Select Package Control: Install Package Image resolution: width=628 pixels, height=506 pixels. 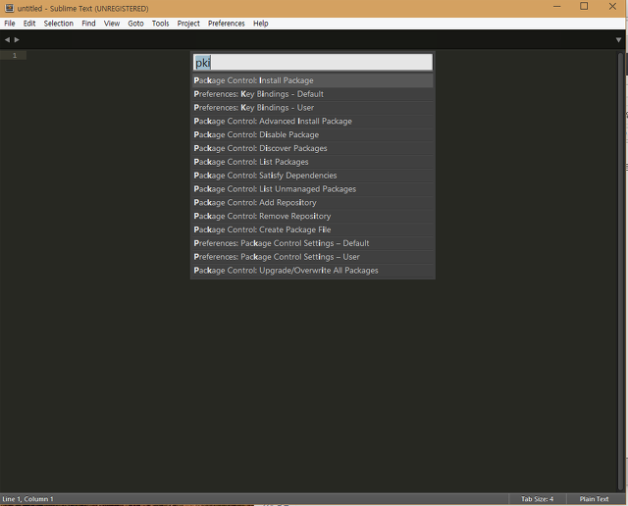(313, 80)
